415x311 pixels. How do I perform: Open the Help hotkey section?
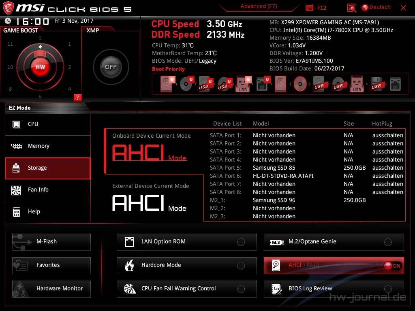point(48,212)
